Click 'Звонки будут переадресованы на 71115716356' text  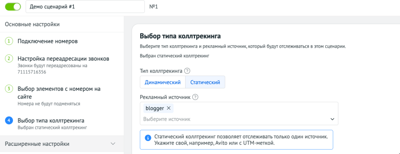coord(53,69)
